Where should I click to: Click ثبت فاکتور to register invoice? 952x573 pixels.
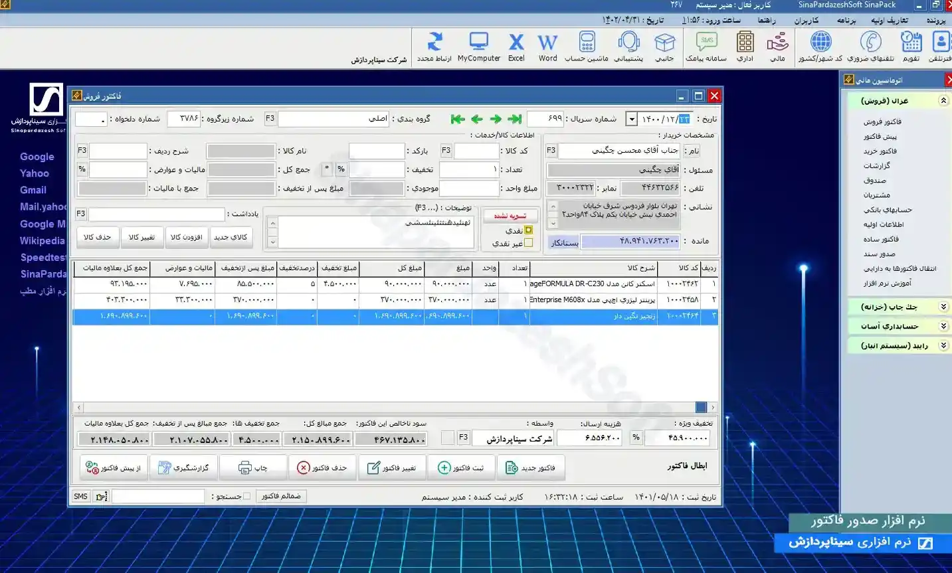click(x=461, y=468)
